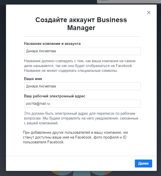Viewport: 161px width, 176px height.
Task: Close the Business Manager creation dialog
Action: [148, 12]
